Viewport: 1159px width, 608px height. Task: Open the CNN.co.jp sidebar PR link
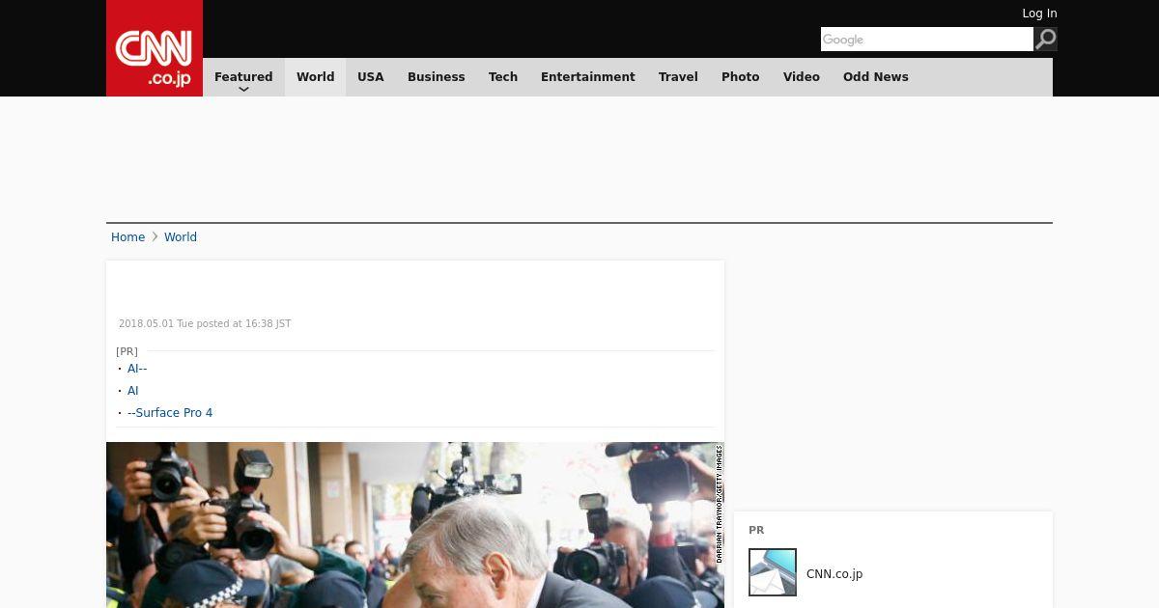[x=834, y=574]
